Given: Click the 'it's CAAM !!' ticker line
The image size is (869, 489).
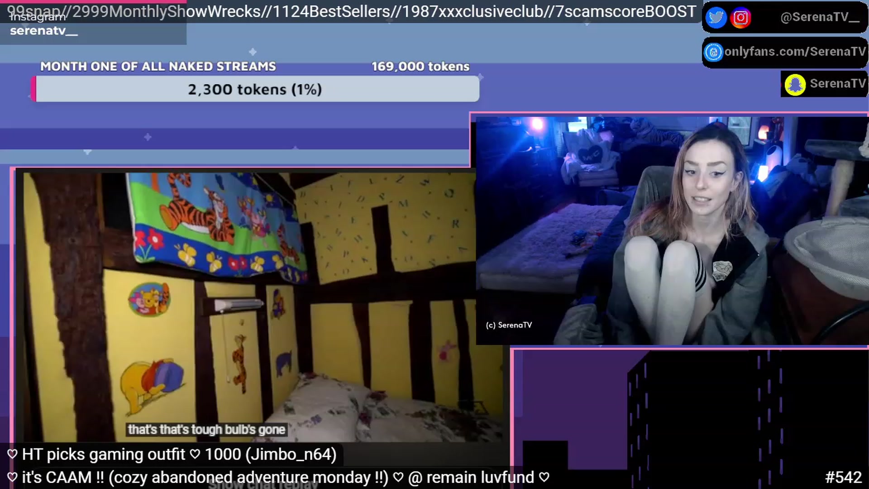Looking at the screenshot, I should (278, 477).
